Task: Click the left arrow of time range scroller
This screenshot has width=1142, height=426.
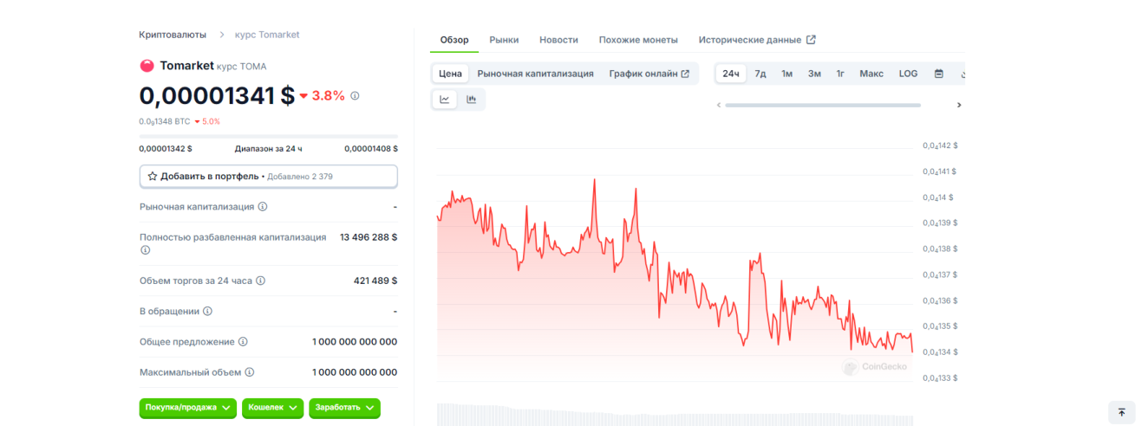Action: pos(718,105)
